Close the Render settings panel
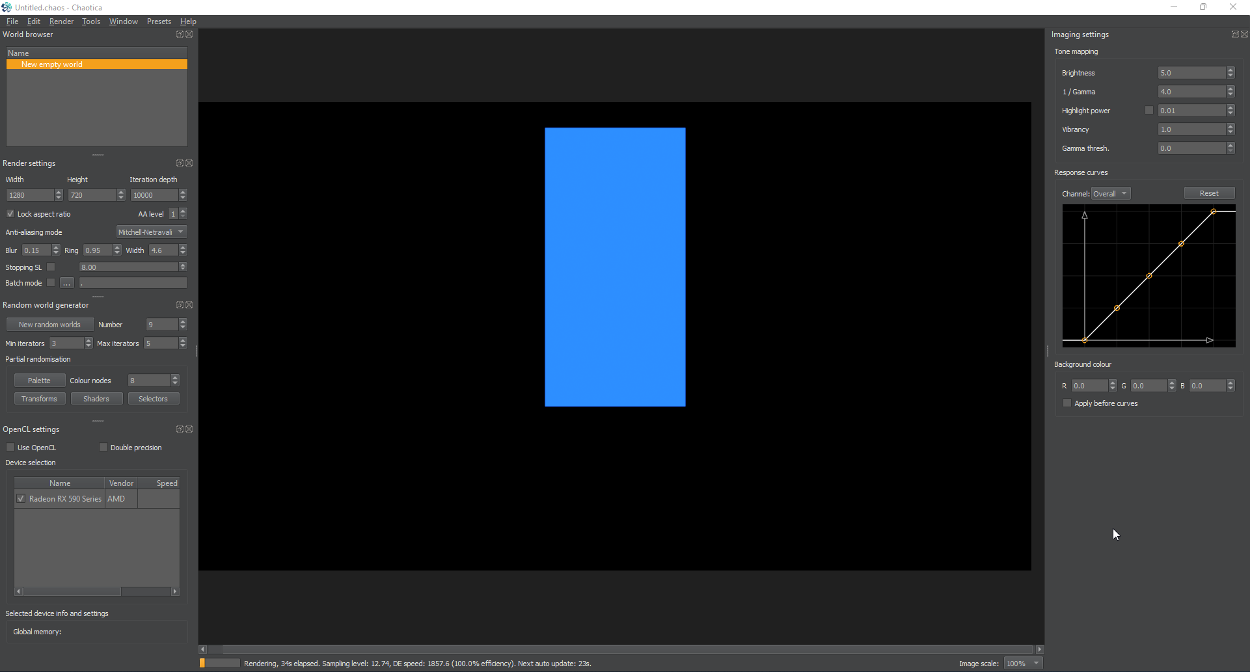Viewport: 1250px width, 672px height. tap(189, 163)
